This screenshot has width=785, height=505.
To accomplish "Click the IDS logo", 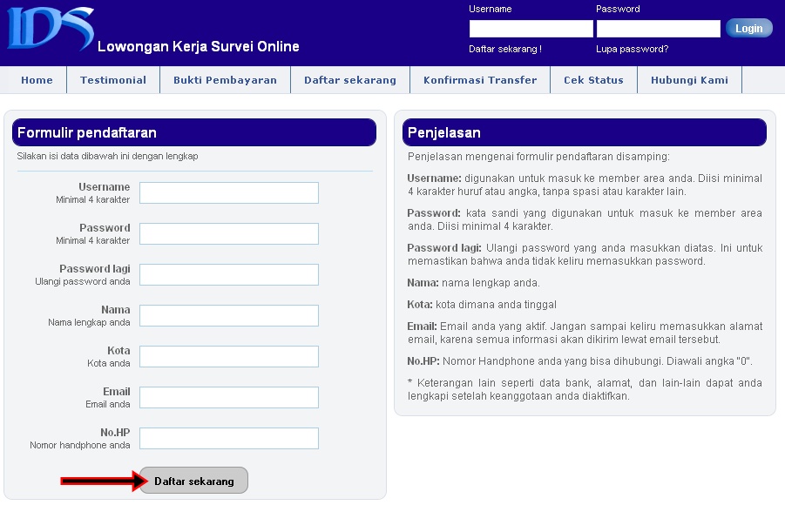I will tap(50, 29).
